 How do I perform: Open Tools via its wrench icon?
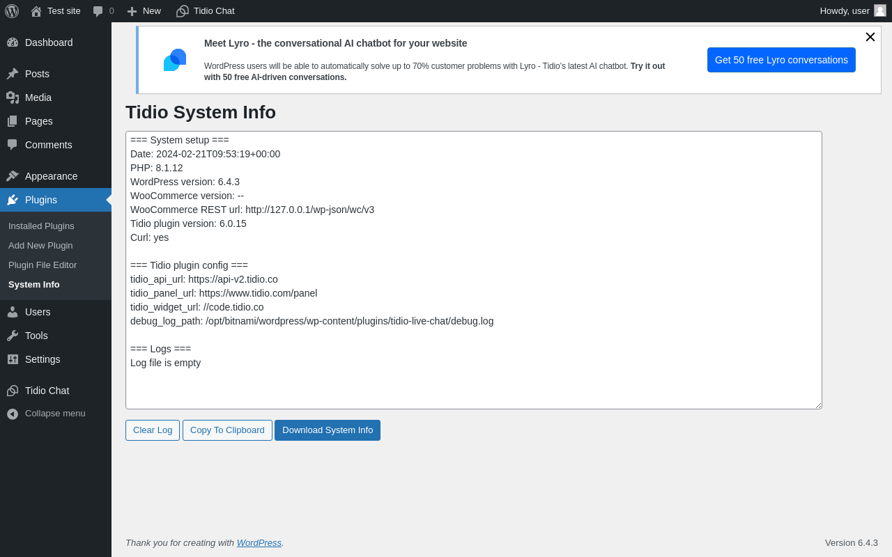13,336
